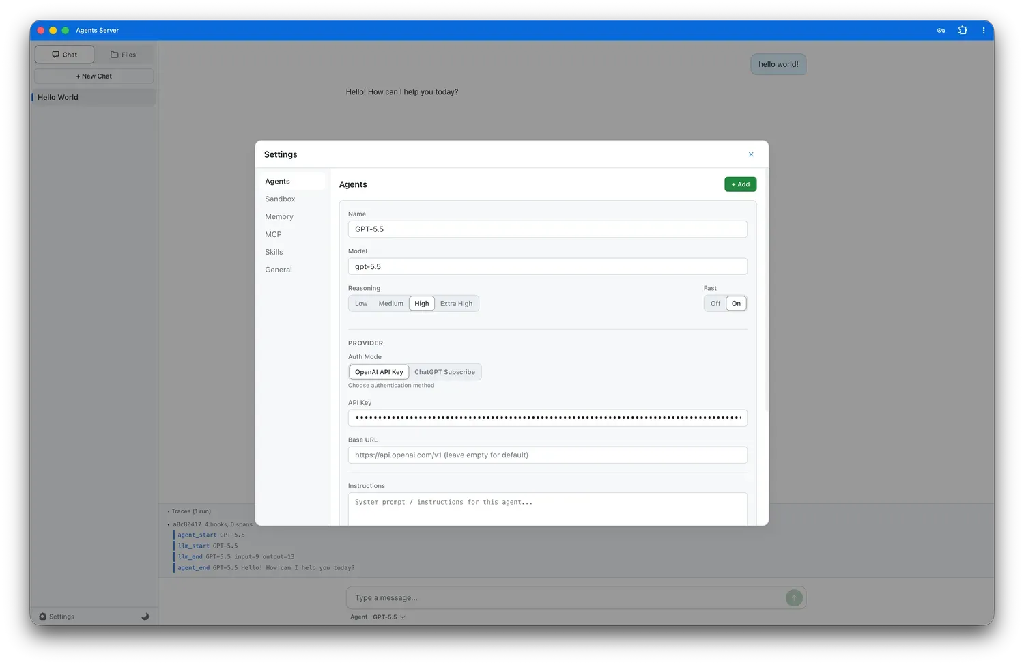Close the Settings dialog with the X
The height and width of the screenshot is (665, 1024).
(751, 154)
